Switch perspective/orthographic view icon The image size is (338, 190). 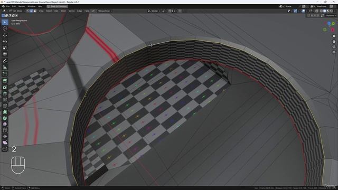[x=334, y=52]
